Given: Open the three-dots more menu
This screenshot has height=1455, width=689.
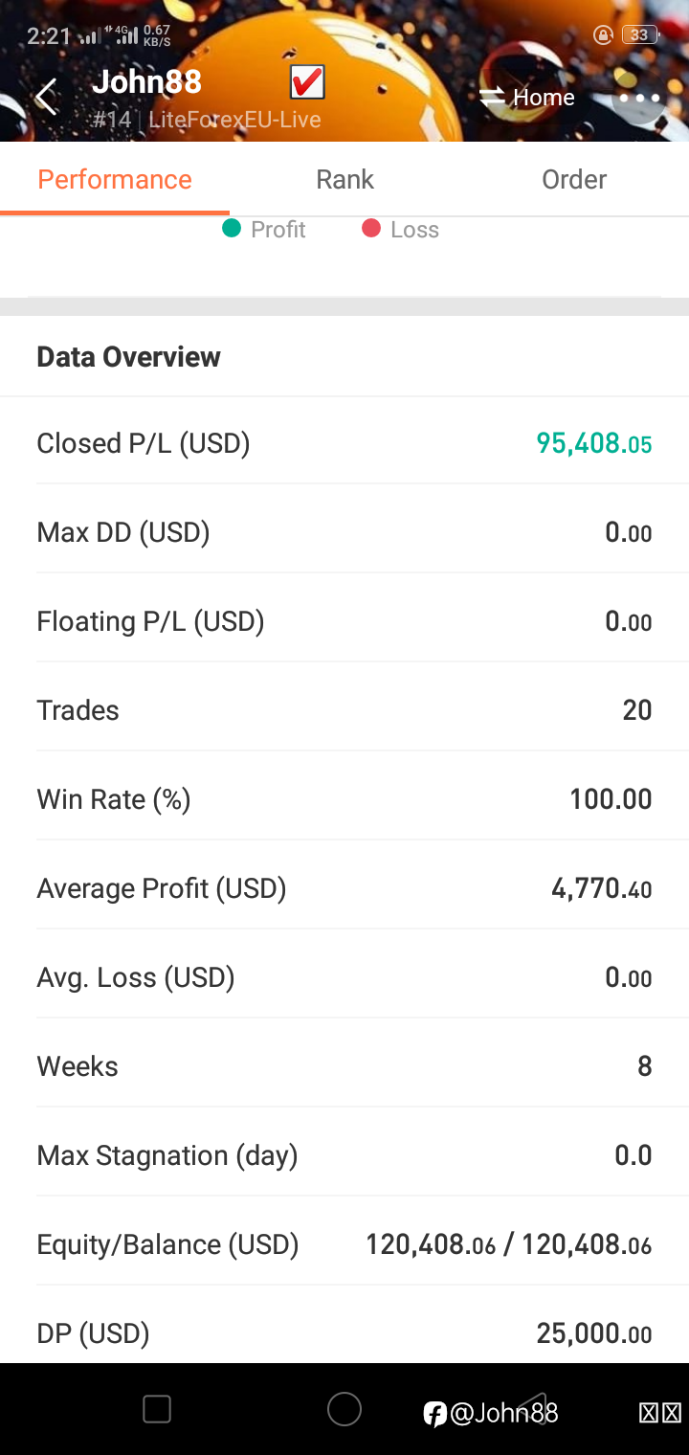Looking at the screenshot, I should pos(639,98).
